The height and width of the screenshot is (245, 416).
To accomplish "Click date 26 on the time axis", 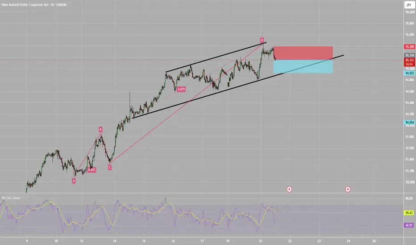I will pos(374,241).
